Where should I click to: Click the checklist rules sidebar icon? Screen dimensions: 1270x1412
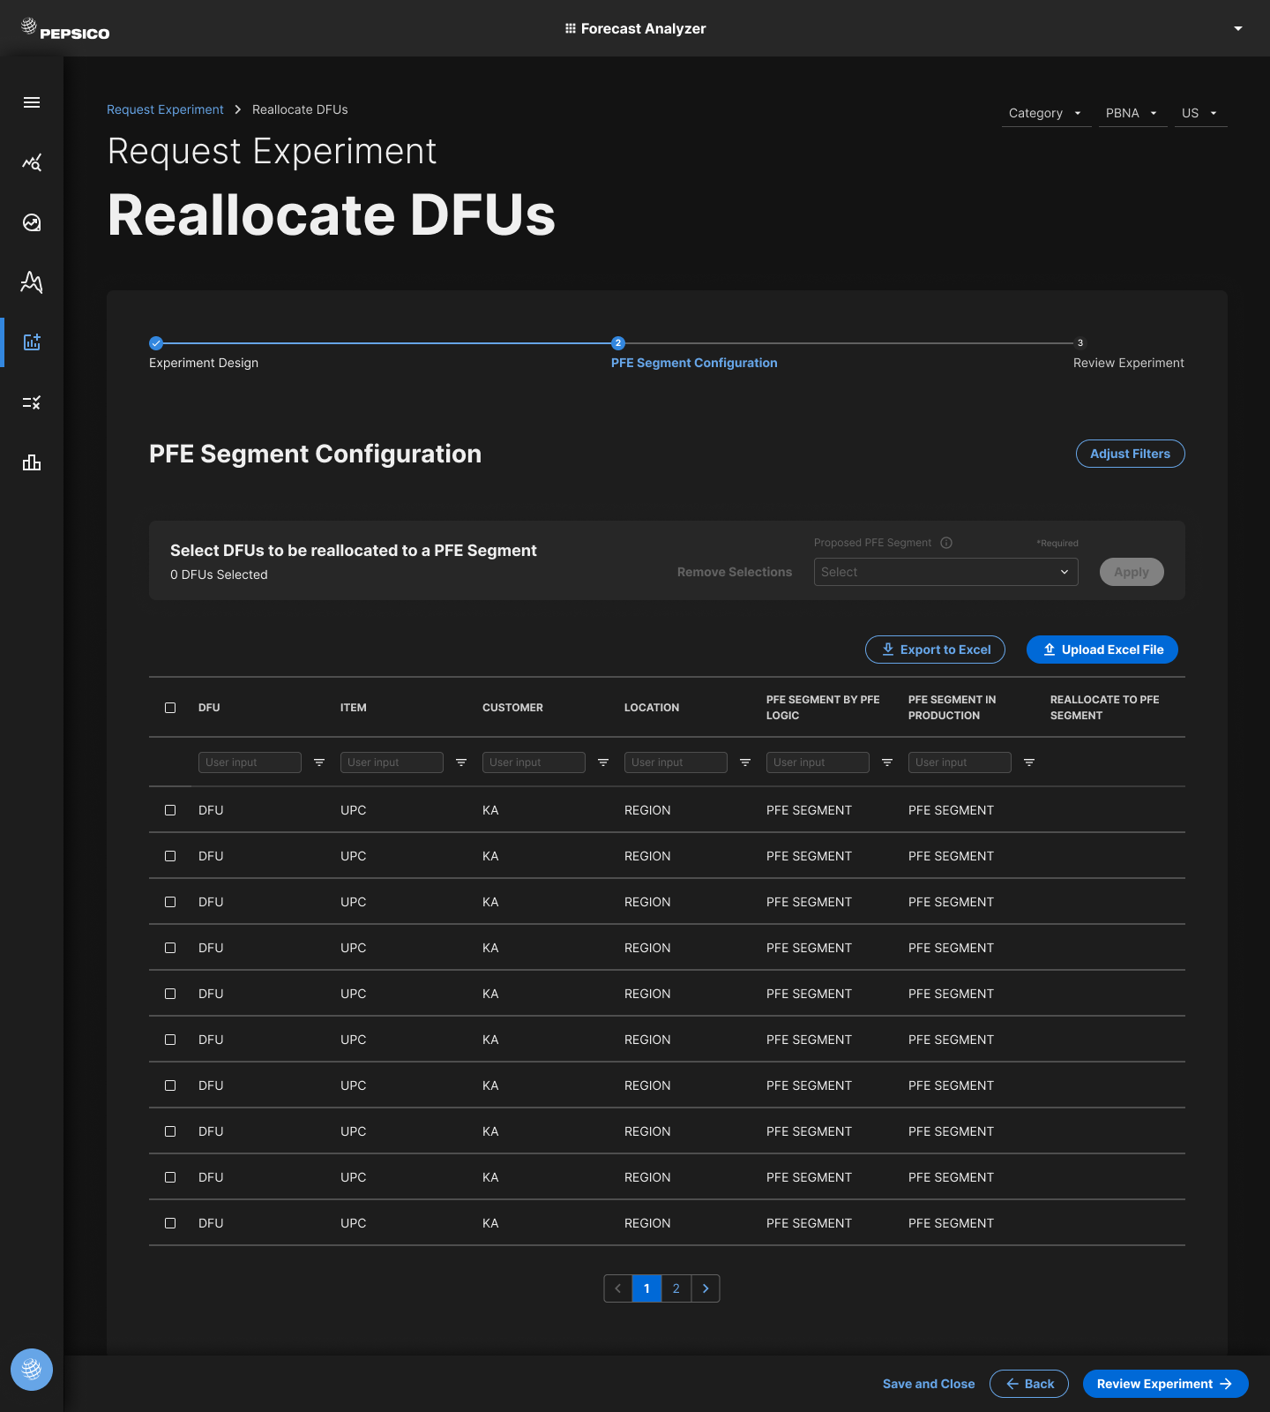32,402
